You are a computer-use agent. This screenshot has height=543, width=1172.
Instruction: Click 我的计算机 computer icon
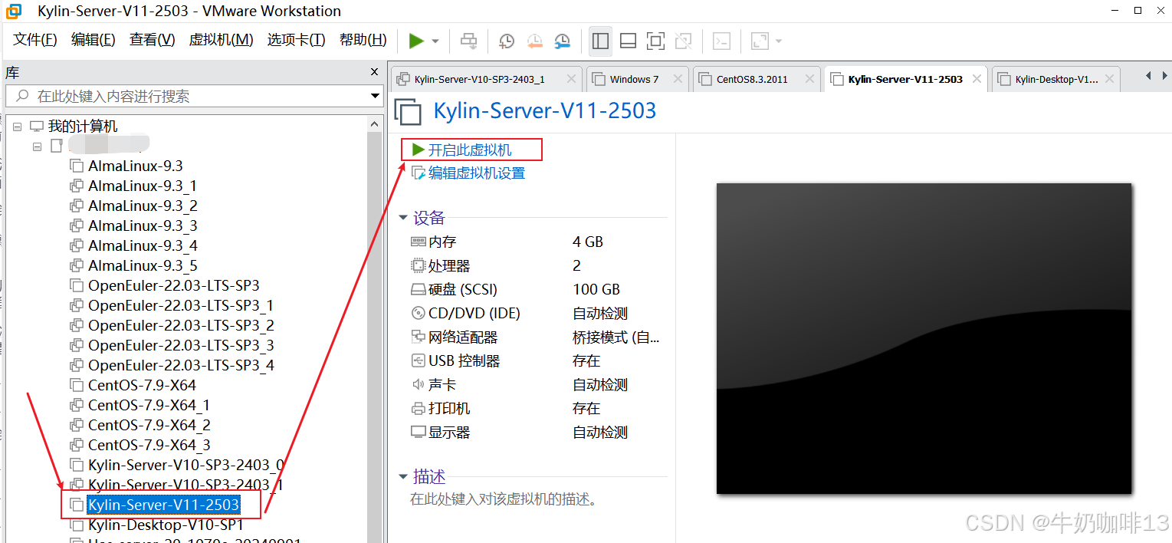[x=37, y=126]
